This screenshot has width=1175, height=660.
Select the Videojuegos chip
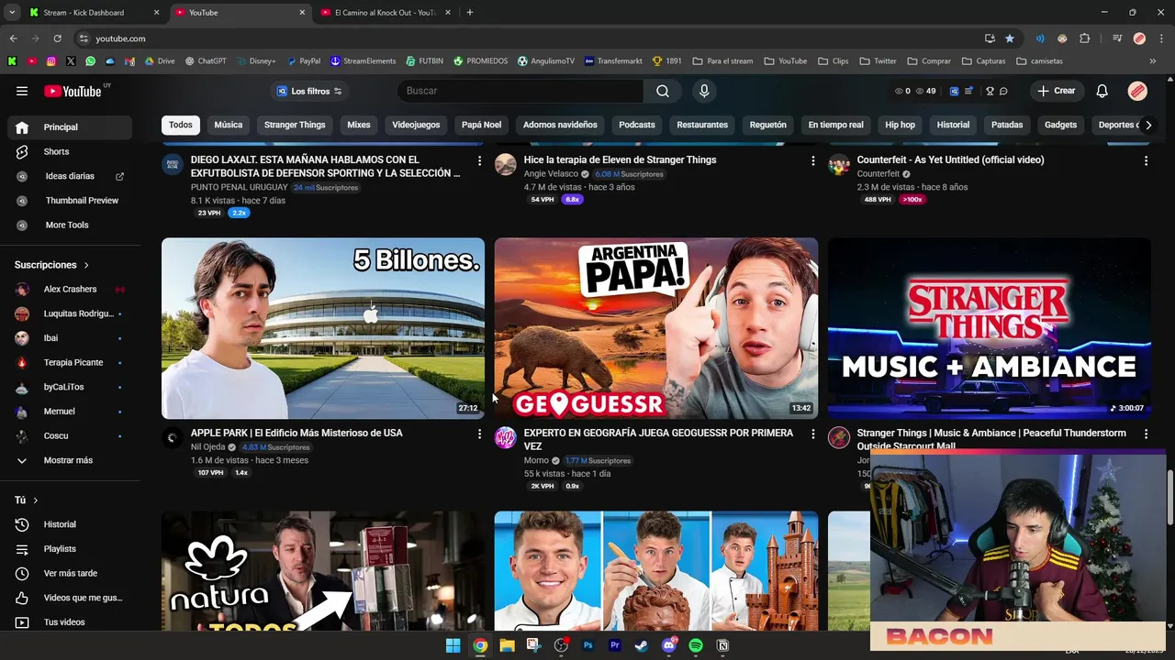pos(416,125)
